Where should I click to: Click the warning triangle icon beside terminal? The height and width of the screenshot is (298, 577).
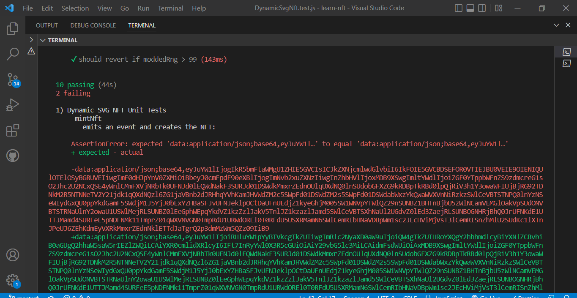[x=31, y=51]
